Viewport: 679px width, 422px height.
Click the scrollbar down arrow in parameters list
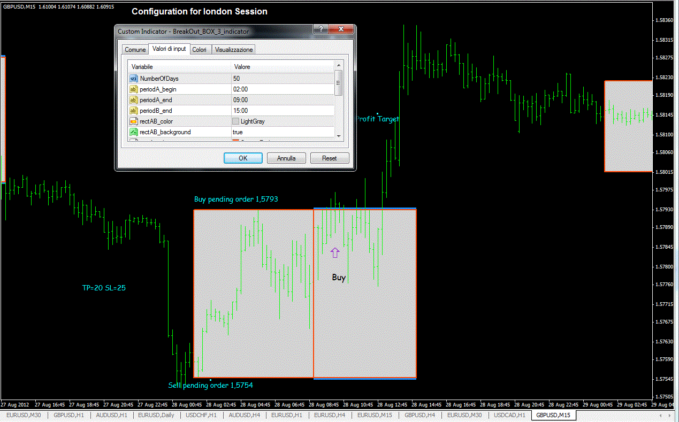339,137
